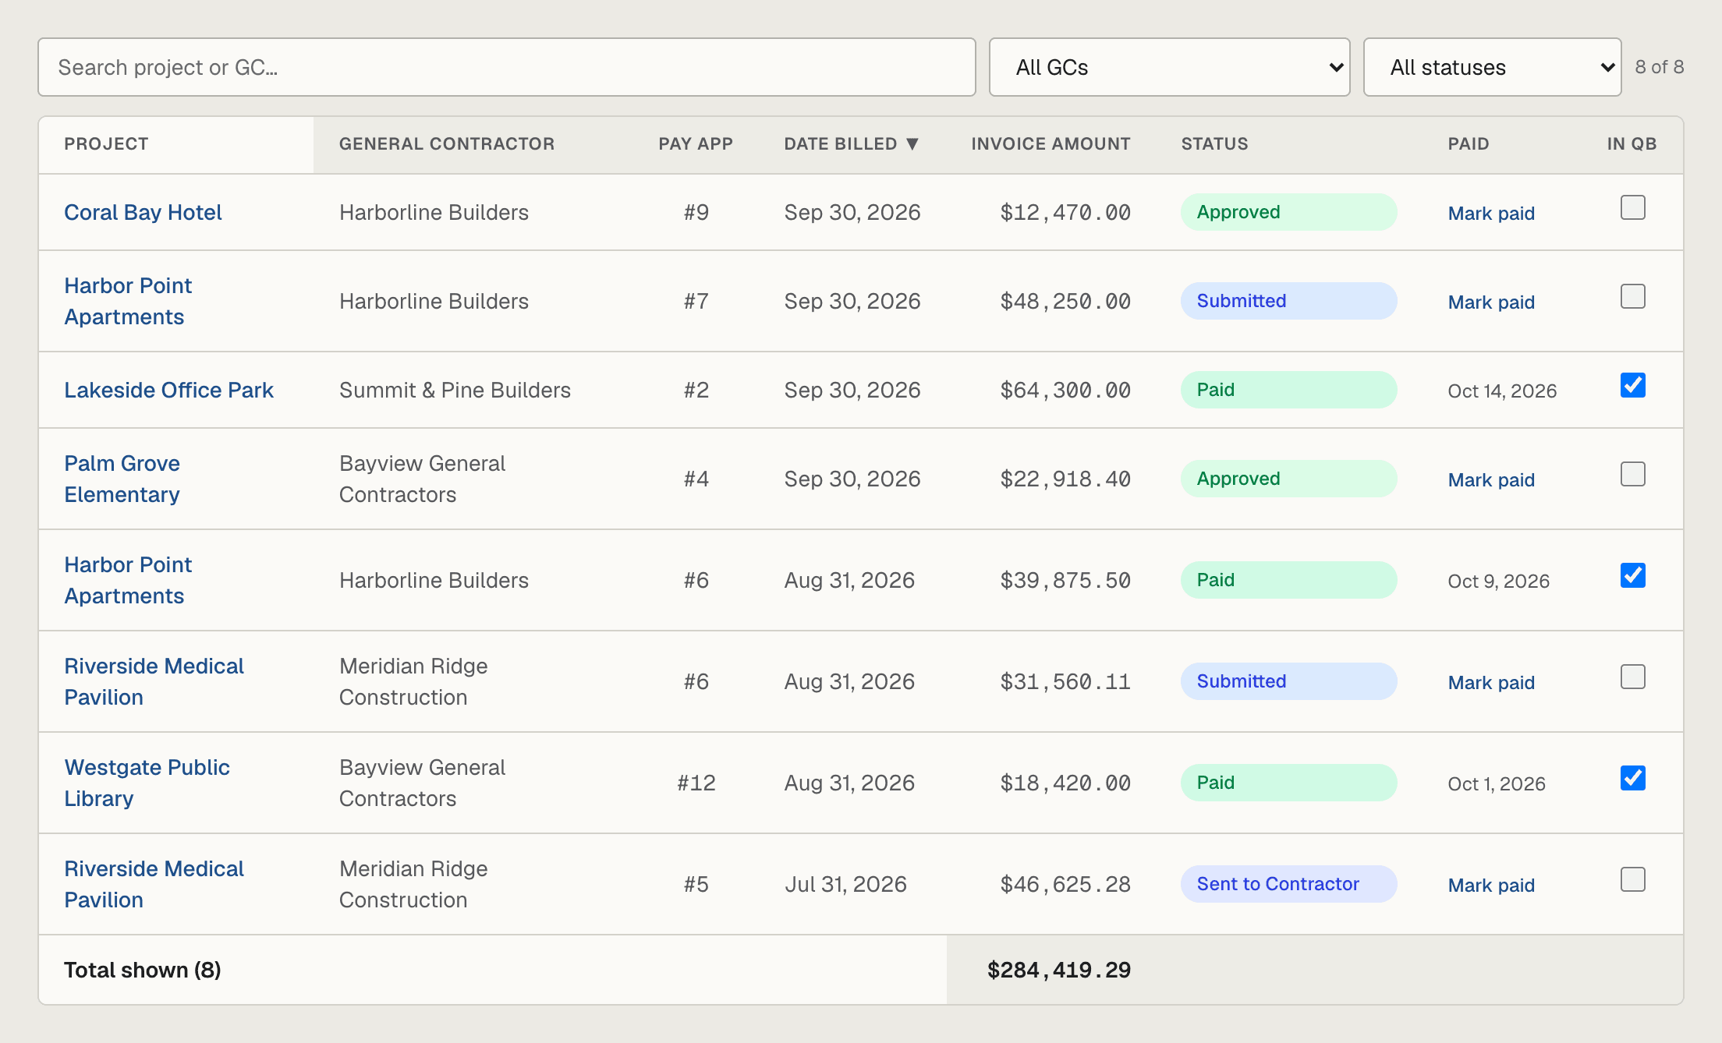Open the Westgate Public Library project link
This screenshot has height=1043, width=1722.
(x=147, y=783)
